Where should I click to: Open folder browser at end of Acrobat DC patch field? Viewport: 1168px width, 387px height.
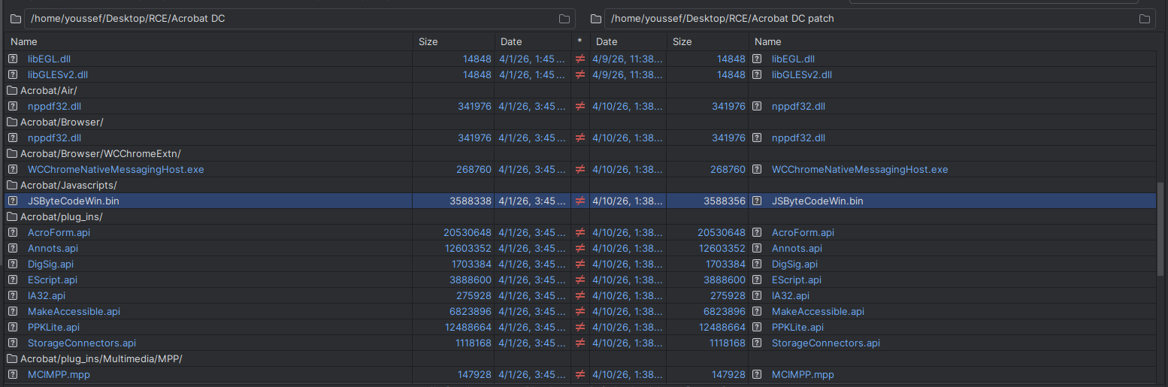1145,19
